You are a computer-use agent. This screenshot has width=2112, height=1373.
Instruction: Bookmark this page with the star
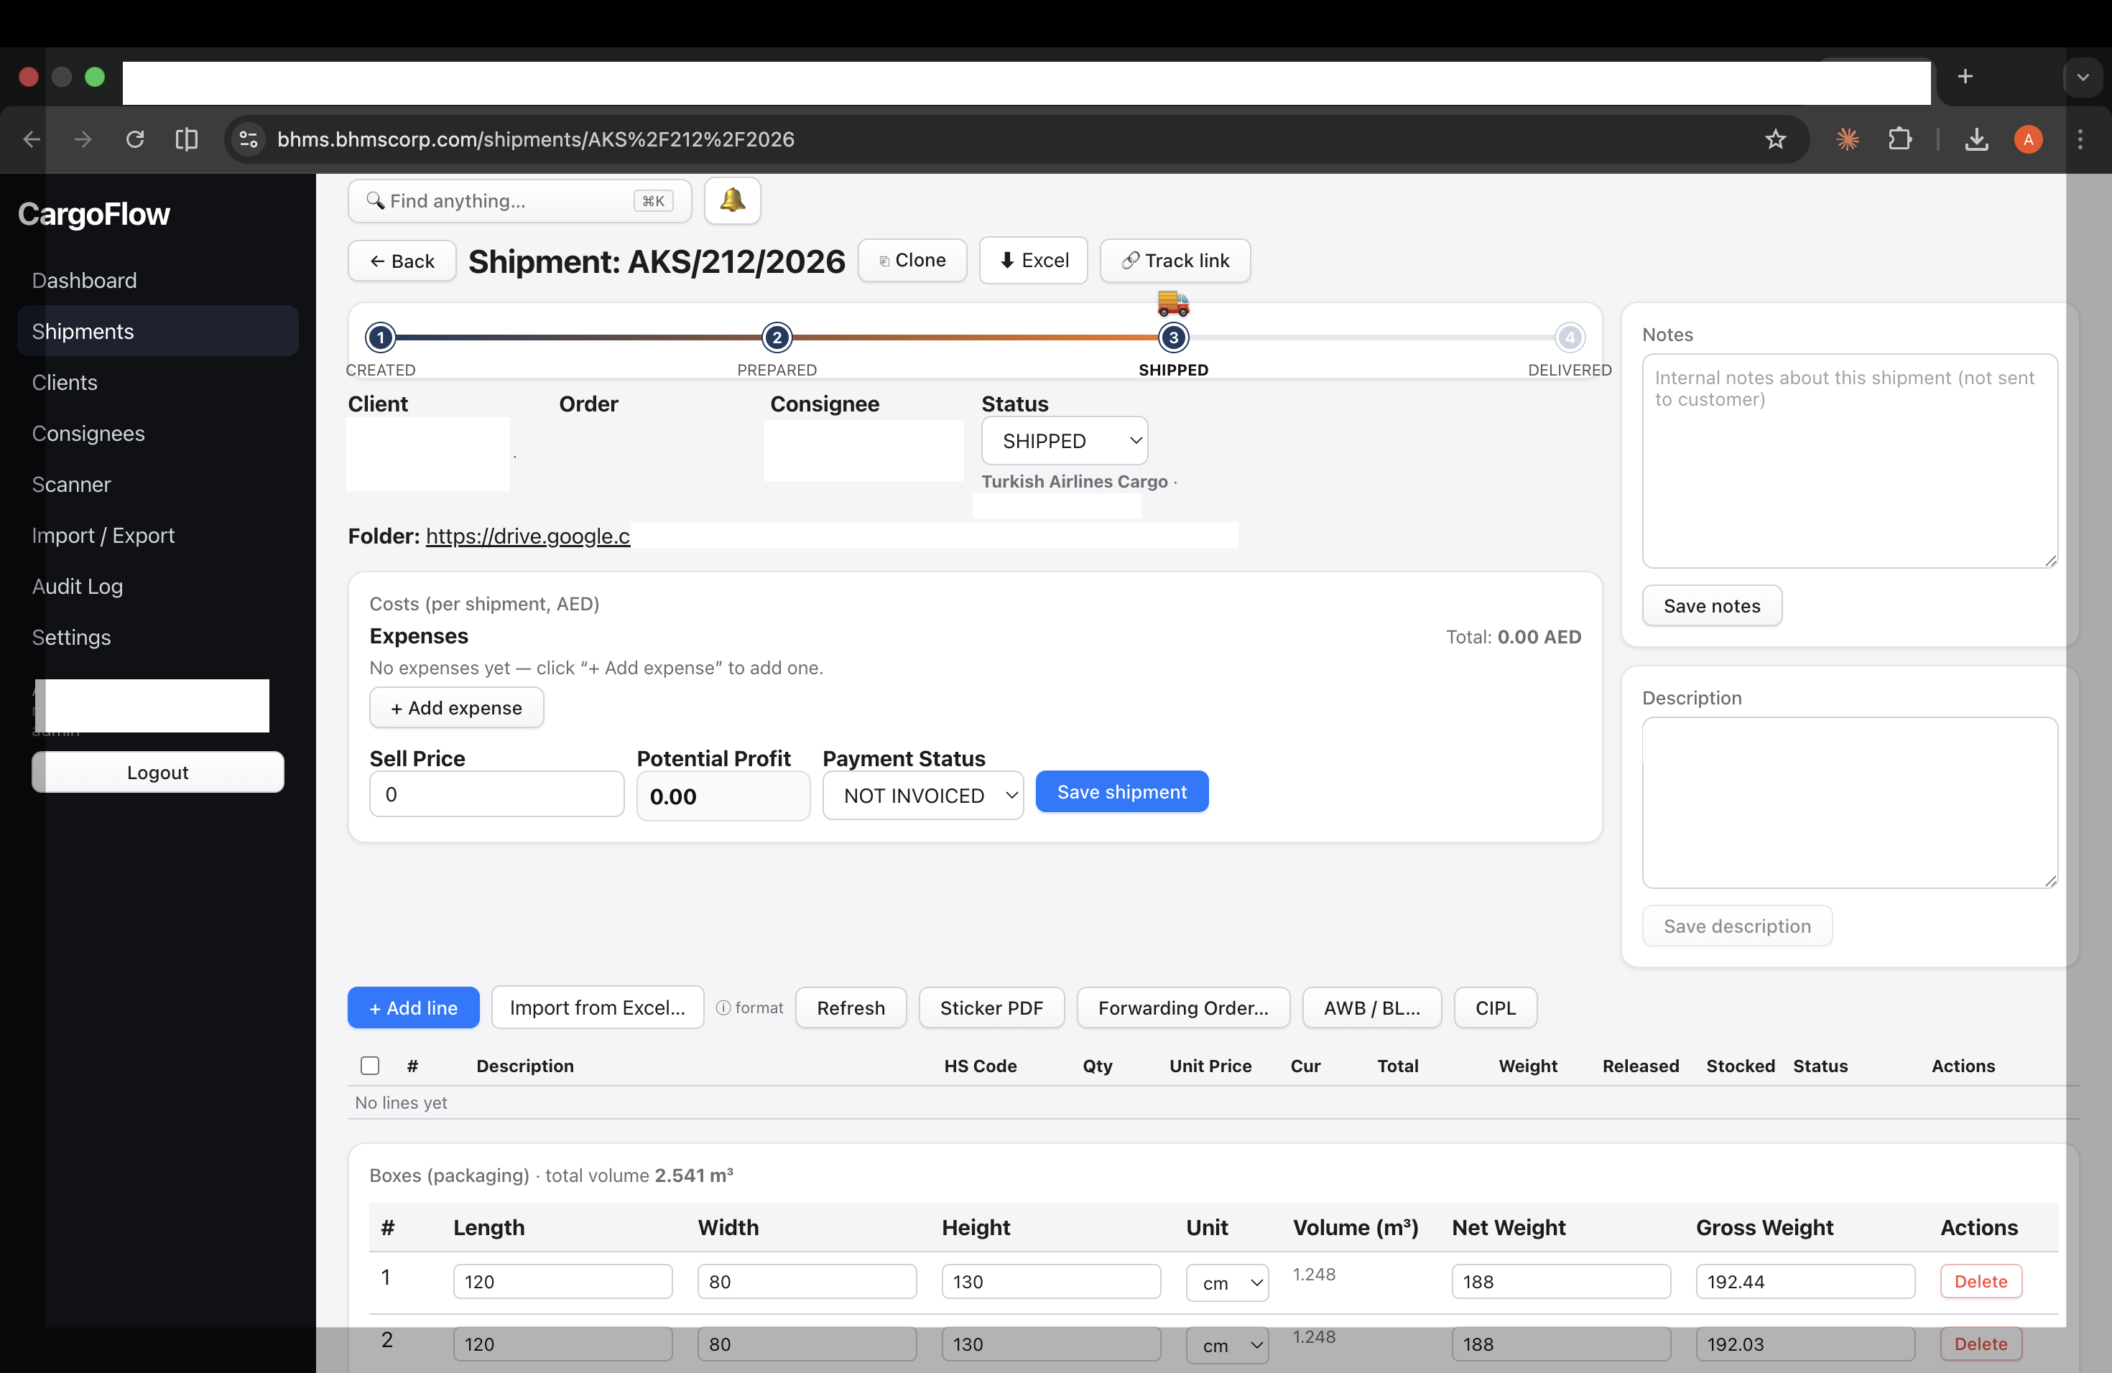pyautogui.click(x=1775, y=139)
